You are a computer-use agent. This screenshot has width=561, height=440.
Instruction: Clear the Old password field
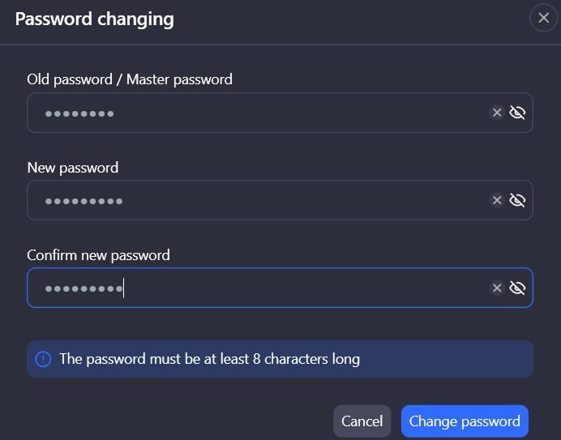(x=497, y=113)
